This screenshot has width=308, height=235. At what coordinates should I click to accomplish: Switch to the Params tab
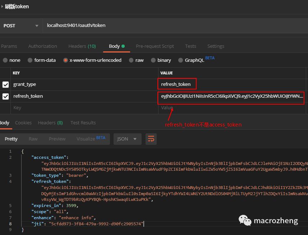click(x=9, y=46)
